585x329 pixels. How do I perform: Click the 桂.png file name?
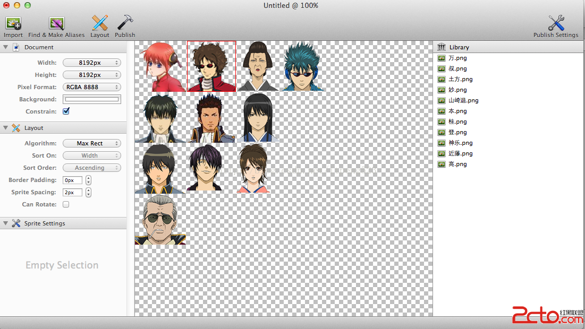click(x=457, y=122)
